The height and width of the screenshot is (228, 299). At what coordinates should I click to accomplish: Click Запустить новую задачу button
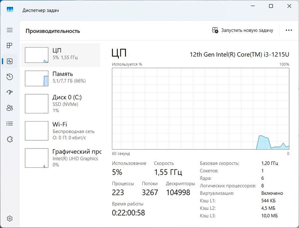pos(243,30)
